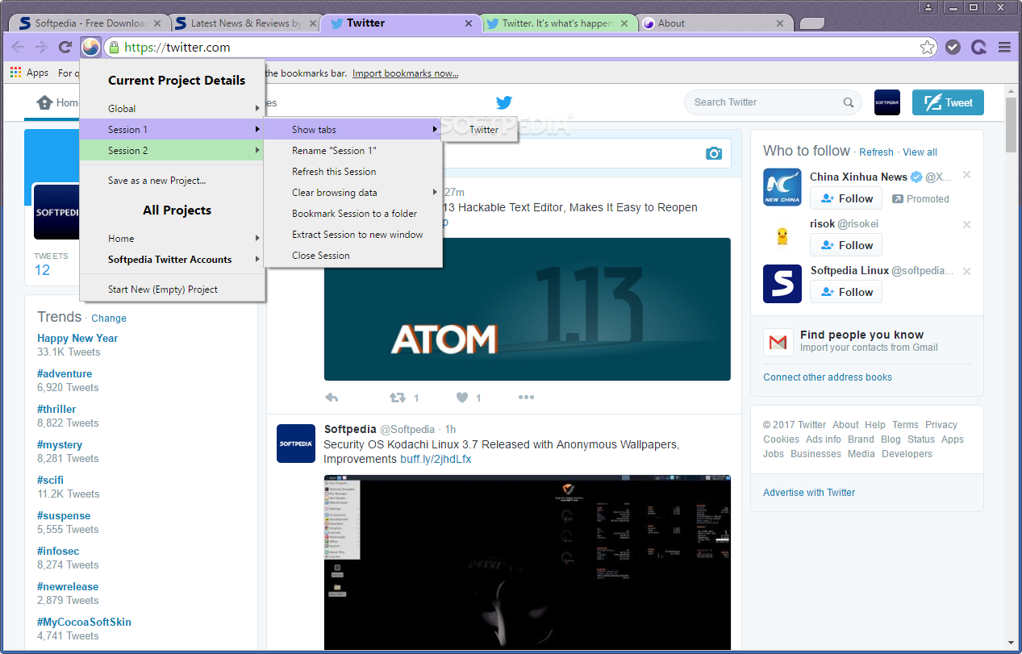Click View all in Who to follow
1022x654 pixels.
pyautogui.click(x=920, y=152)
